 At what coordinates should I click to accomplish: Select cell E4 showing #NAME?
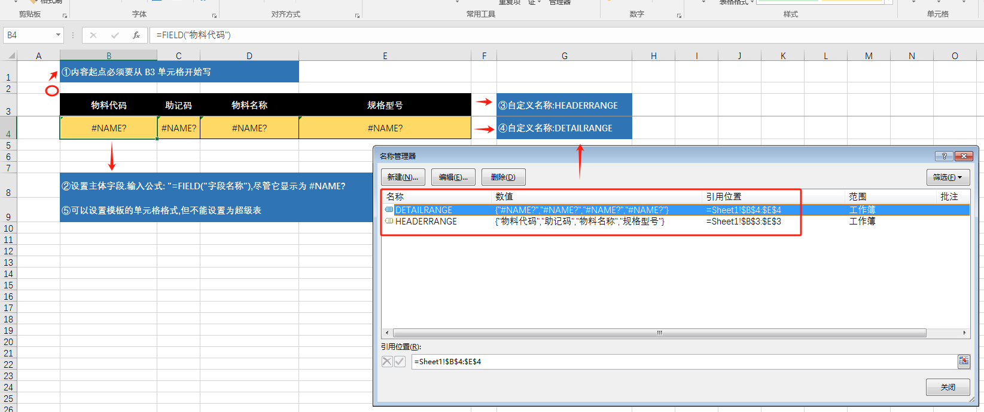point(385,128)
